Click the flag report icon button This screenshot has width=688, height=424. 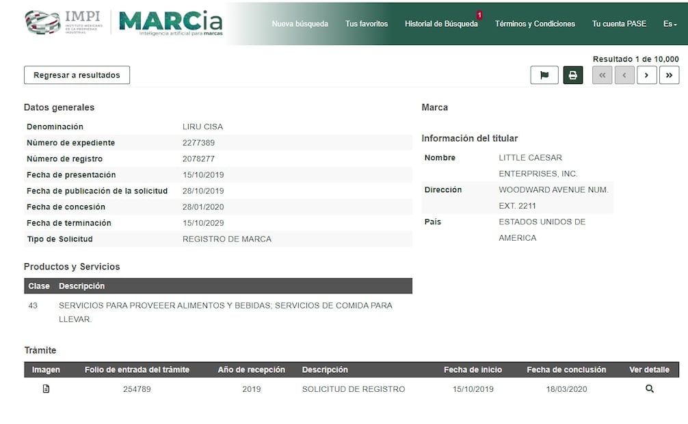(x=544, y=75)
